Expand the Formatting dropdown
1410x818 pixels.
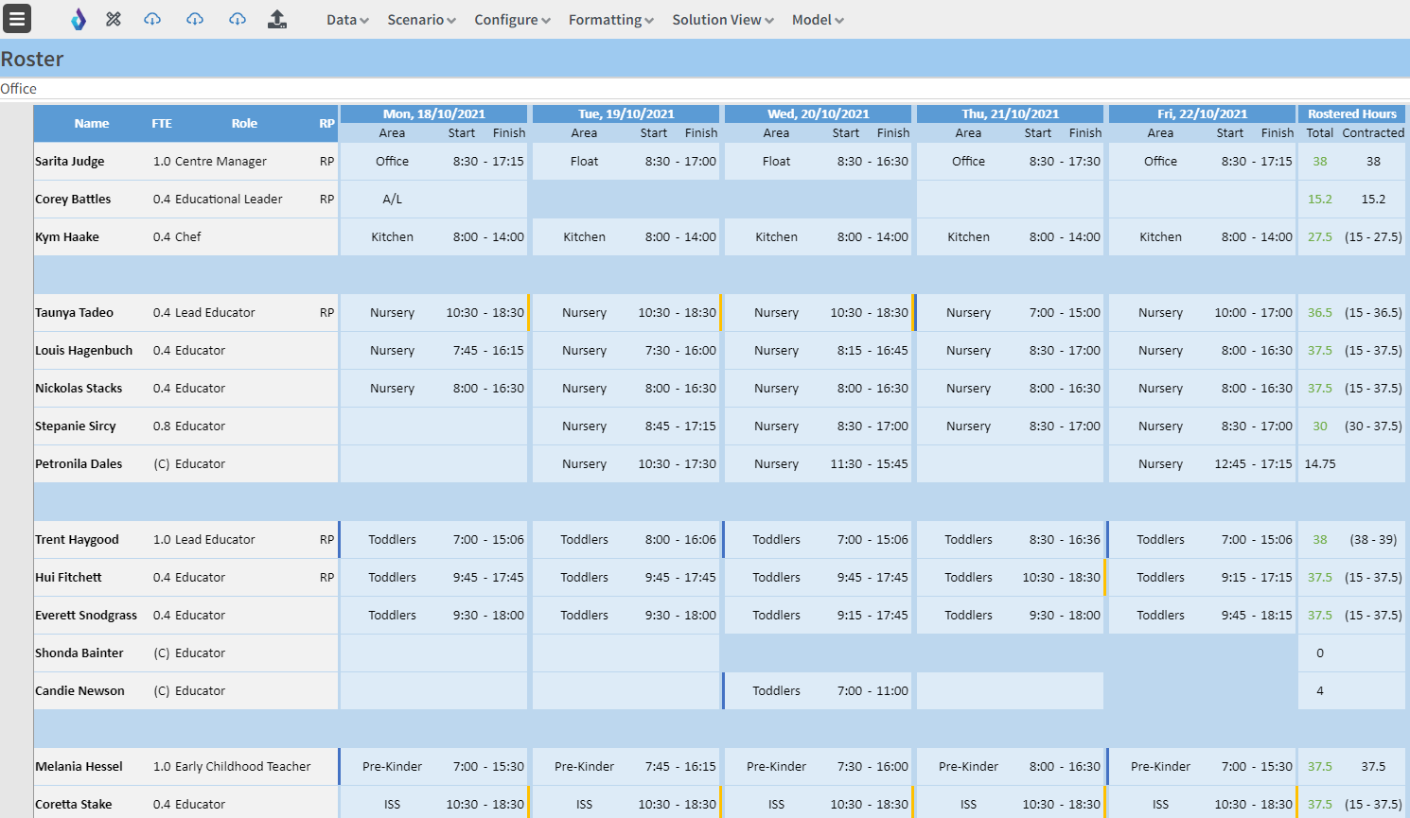609,19
